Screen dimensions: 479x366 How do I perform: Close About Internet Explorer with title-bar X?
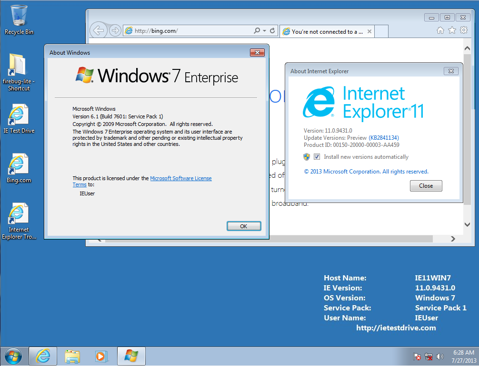(x=451, y=71)
